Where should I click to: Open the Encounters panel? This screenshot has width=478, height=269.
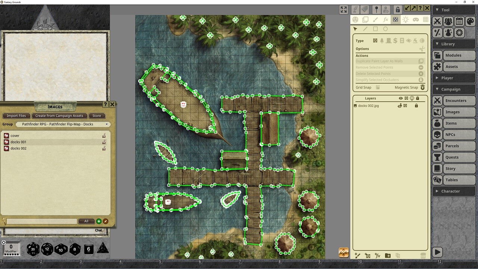[454, 101]
